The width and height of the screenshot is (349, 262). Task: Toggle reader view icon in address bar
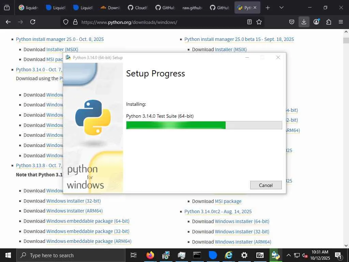[249, 22]
